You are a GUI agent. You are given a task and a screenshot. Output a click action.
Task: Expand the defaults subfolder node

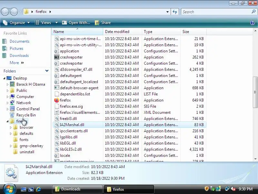pyautogui.click(x=11, y=134)
